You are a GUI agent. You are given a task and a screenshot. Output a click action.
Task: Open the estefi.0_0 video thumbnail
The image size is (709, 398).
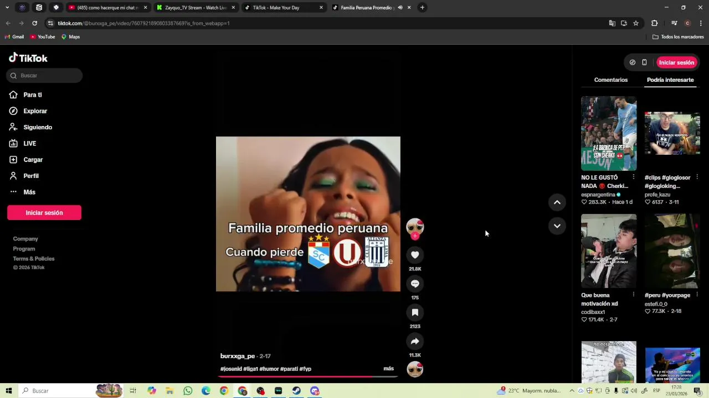[x=672, y=251]
